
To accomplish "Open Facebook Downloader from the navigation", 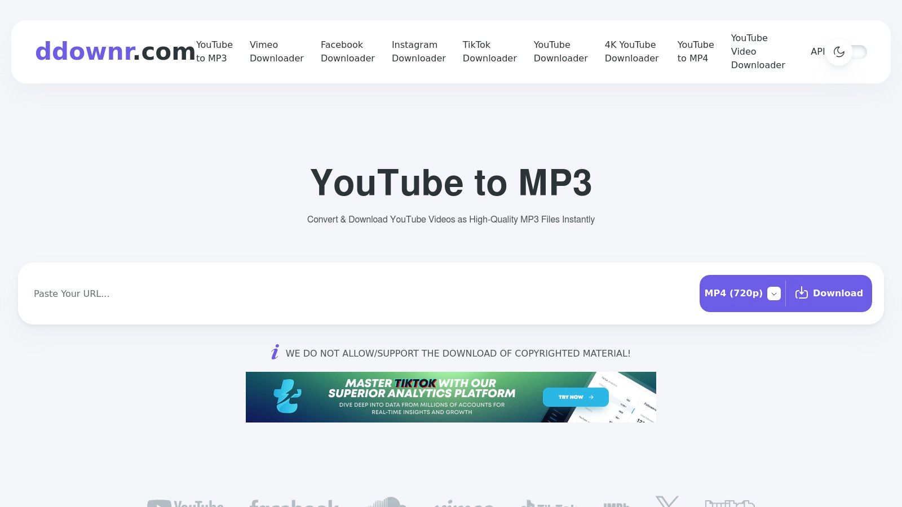I will pos(347,51).
